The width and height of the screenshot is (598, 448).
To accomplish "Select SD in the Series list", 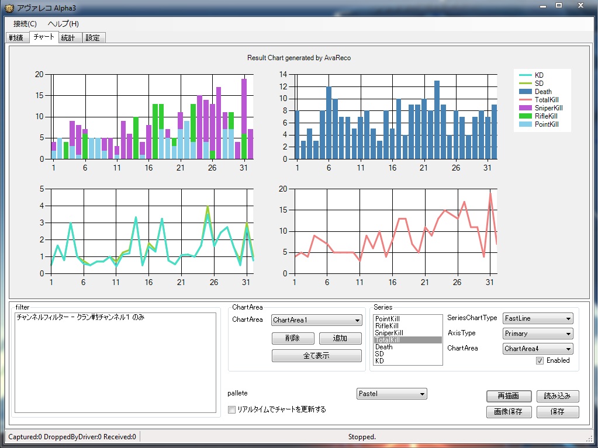I will pyautogui.click(x=407, y=353).
